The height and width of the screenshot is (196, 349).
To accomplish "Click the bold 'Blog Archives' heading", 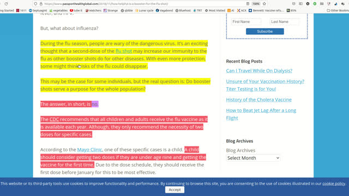I will [x=239, y=141].
